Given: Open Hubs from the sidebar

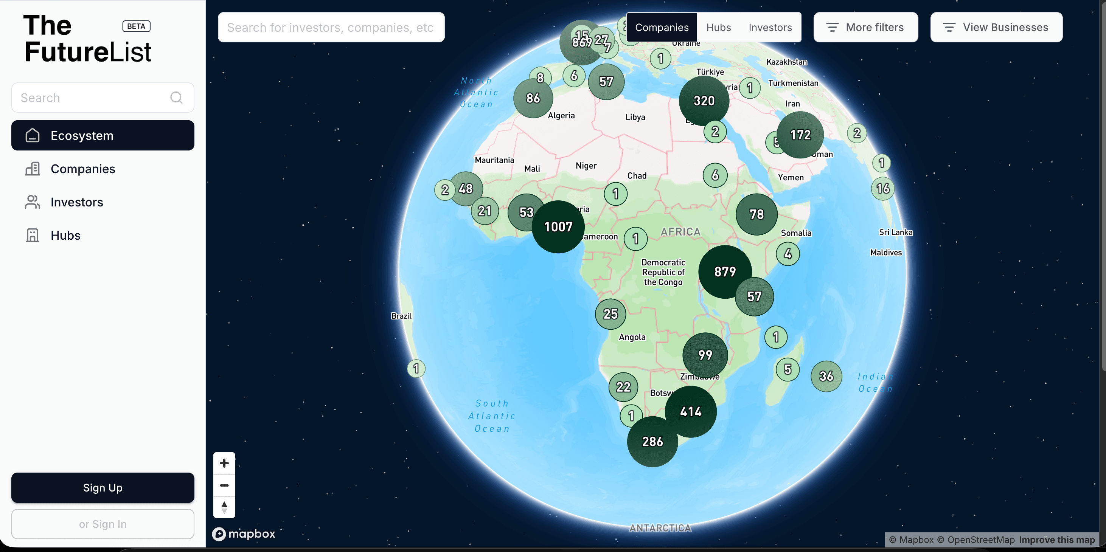Looking at the screenshot, I should (x=65, y=235).
